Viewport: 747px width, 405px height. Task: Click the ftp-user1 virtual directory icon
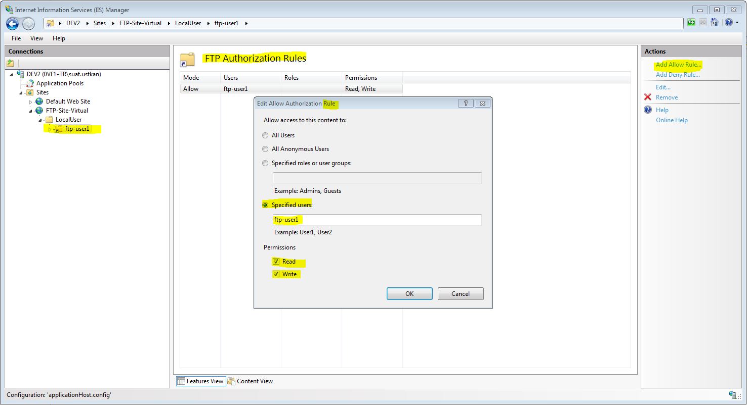59,129
